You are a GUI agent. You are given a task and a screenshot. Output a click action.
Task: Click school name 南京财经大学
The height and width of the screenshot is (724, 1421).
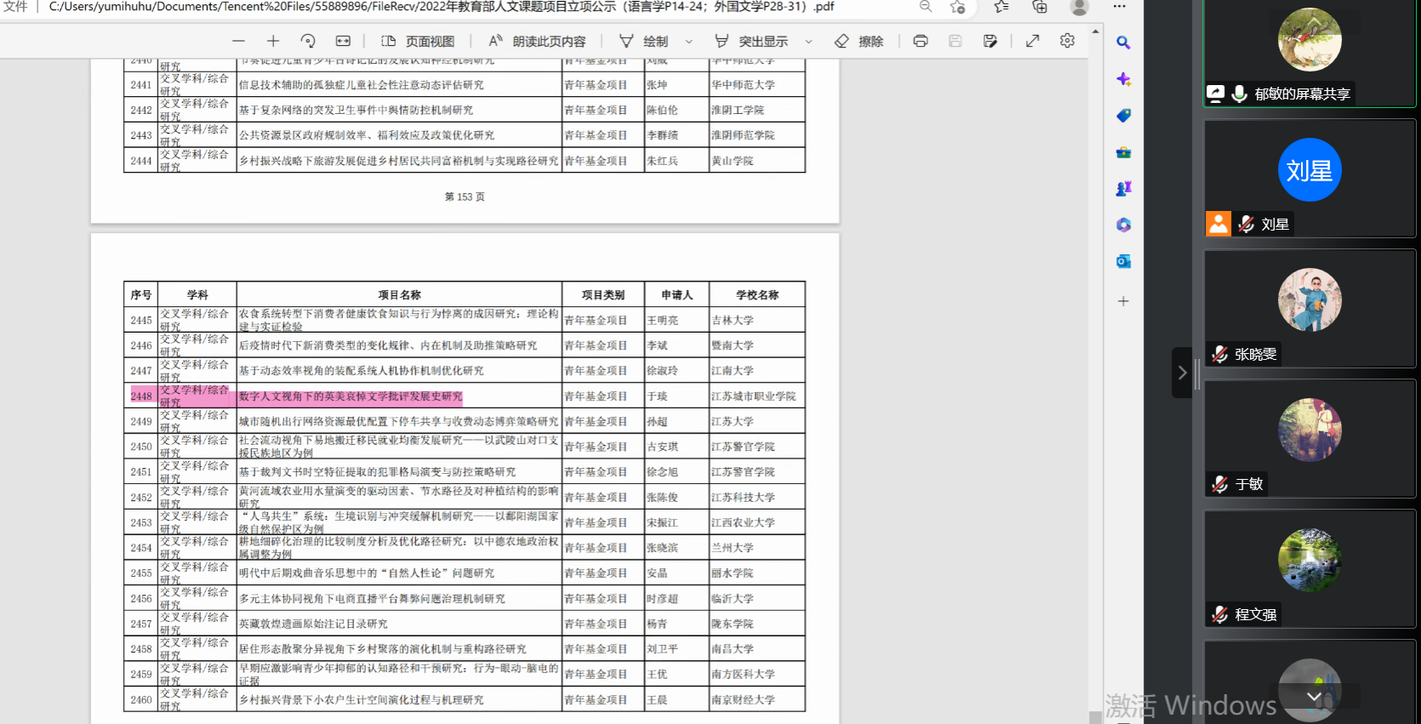744,700
